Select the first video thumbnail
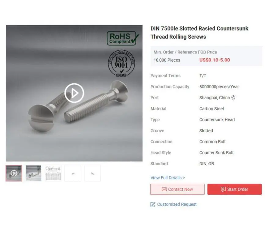Image resolution: width=265 pixels, height=246 pixels. (14, 173)
